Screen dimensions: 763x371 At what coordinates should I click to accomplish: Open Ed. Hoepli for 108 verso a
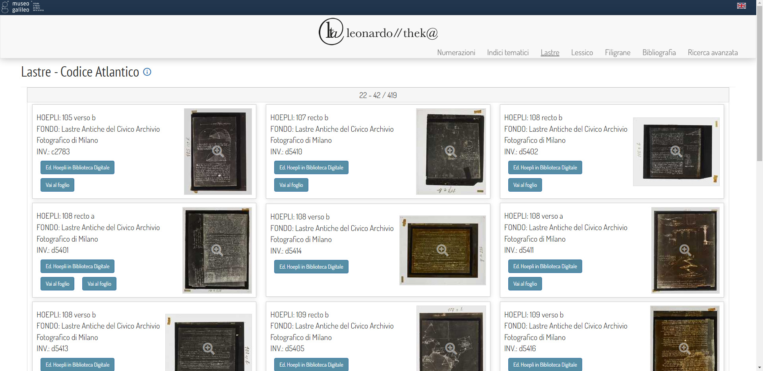(545, 266)
